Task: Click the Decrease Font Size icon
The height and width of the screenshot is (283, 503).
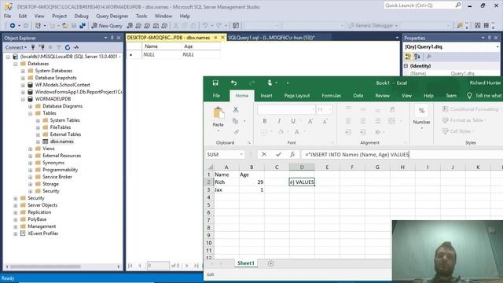Action: [325, 121]
